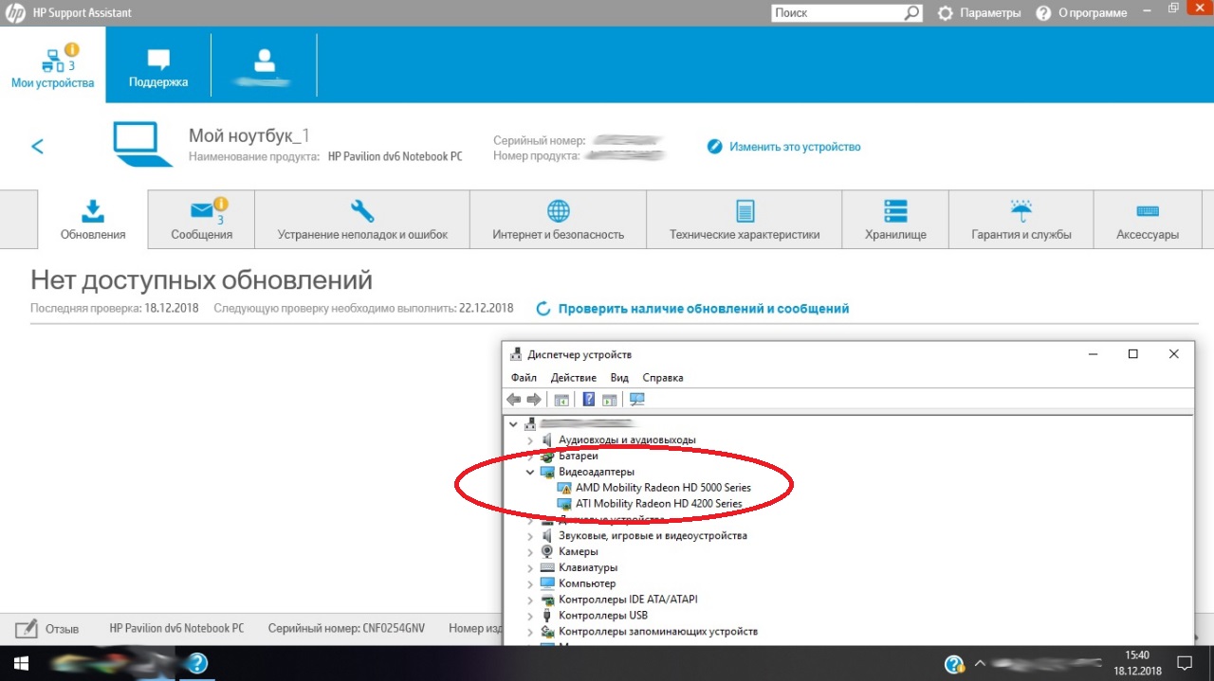The width and height of the screenshot is (1214, 681).
Task: Open the Action Center notifications icon
Action: pos(1184,662)
